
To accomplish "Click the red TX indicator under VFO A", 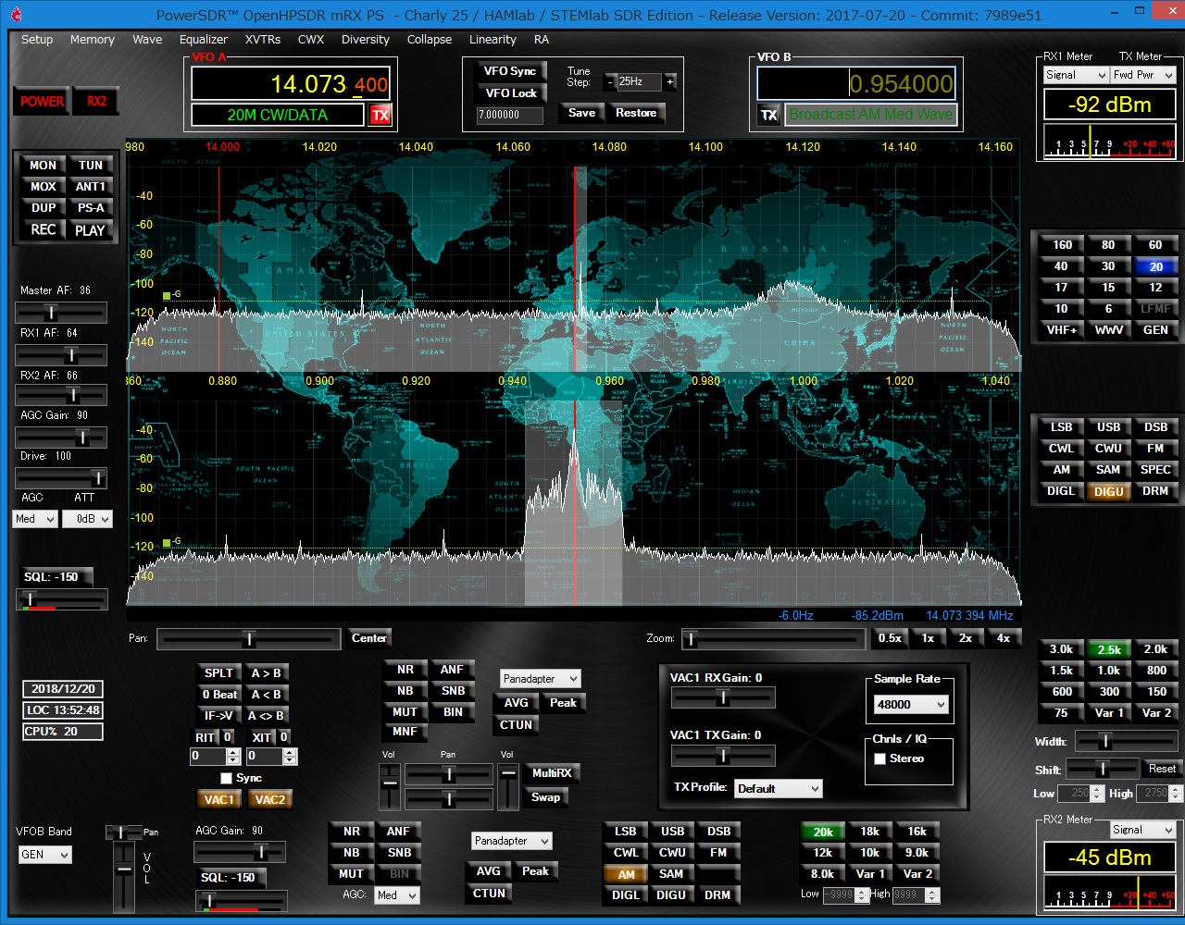I will pyautogui.click(x=380, y=115).
